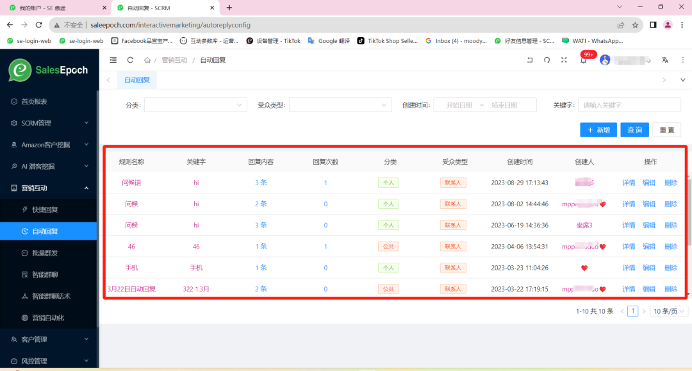Open notifications via the bell icon

pos(583,60)
